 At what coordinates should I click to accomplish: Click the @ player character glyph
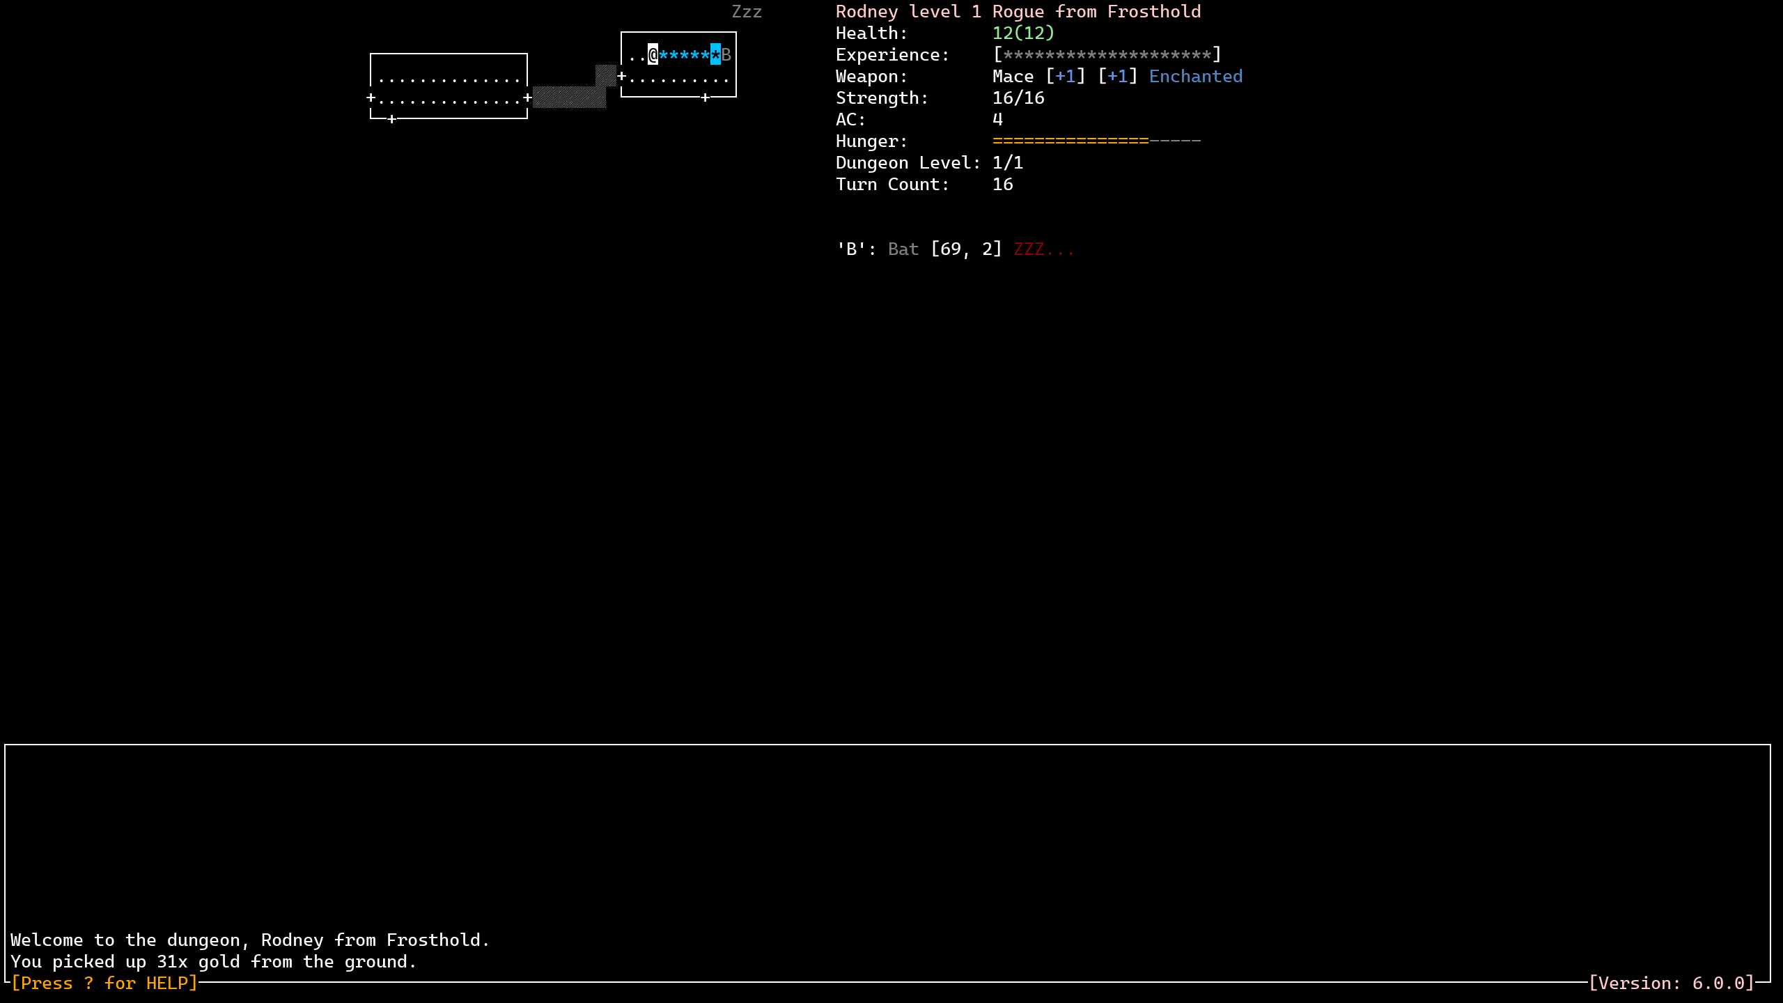(653, 54)
